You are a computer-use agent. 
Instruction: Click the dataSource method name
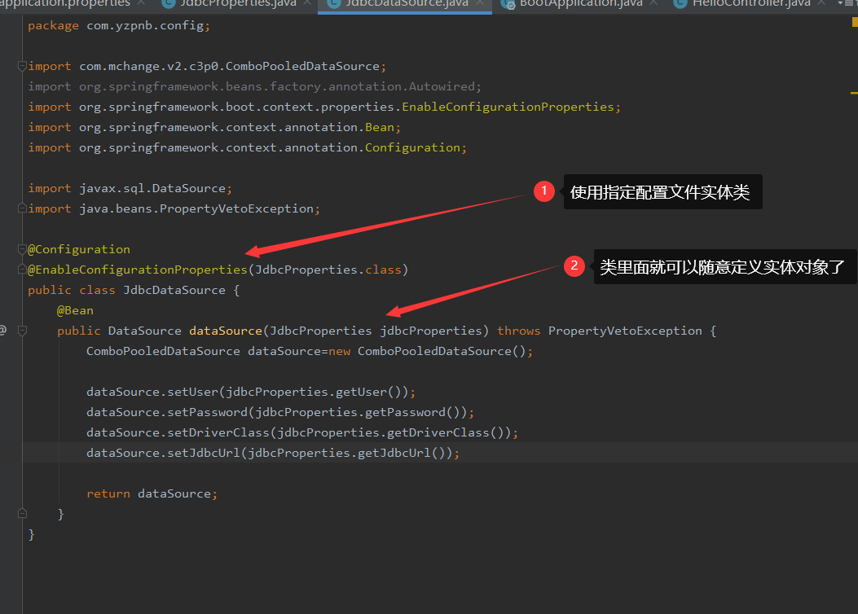(226, 331)
